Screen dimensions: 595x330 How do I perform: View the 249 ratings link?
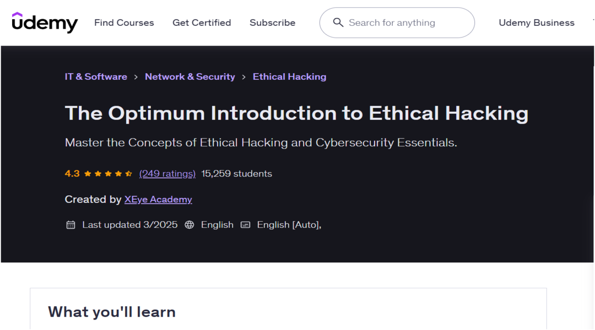click(167, 174)
